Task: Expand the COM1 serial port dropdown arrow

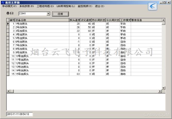Action: (48, 13)
